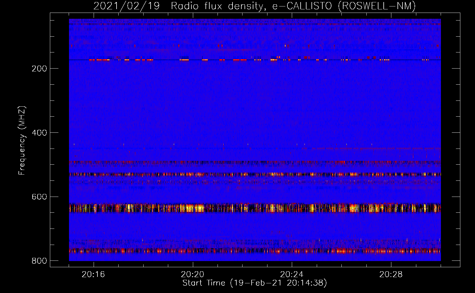Click the 600 frequency tick label
Viewport: 475px width, 293px height.
(x=39, y=197)
